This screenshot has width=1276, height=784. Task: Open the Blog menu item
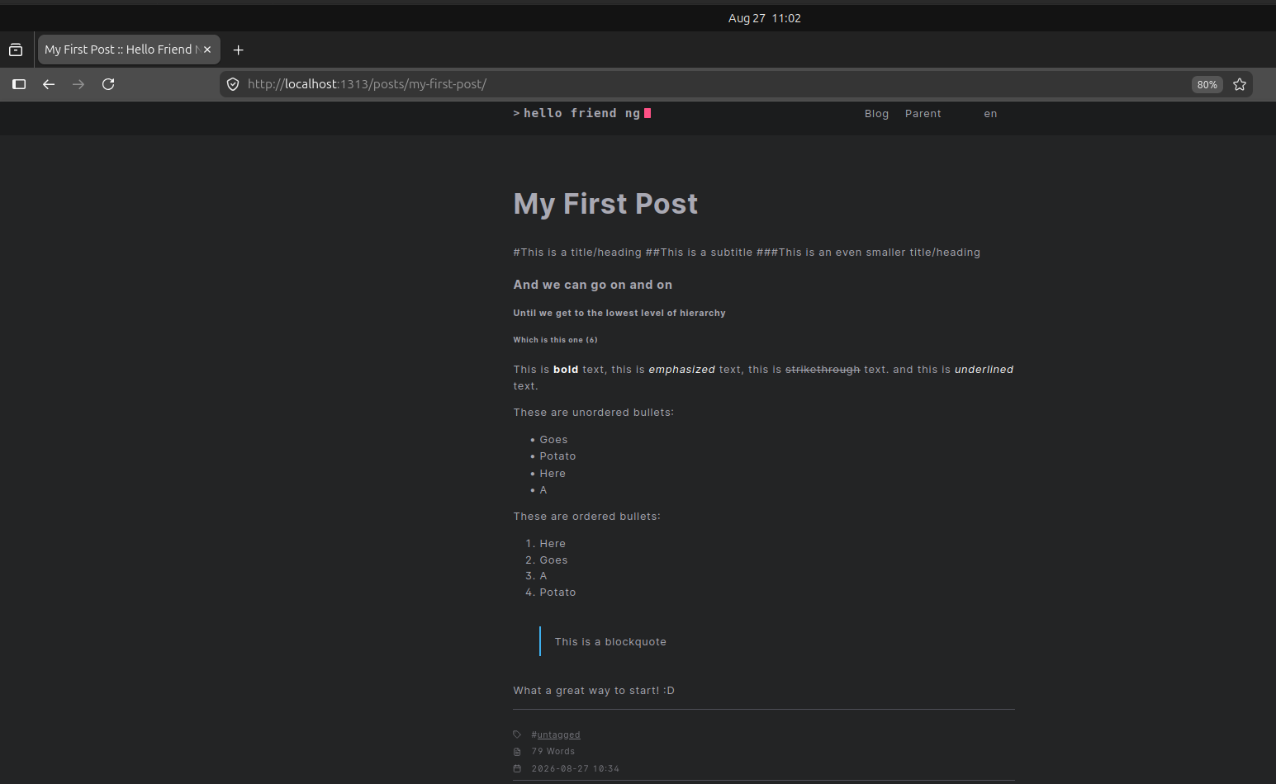(x=876, y=114)
